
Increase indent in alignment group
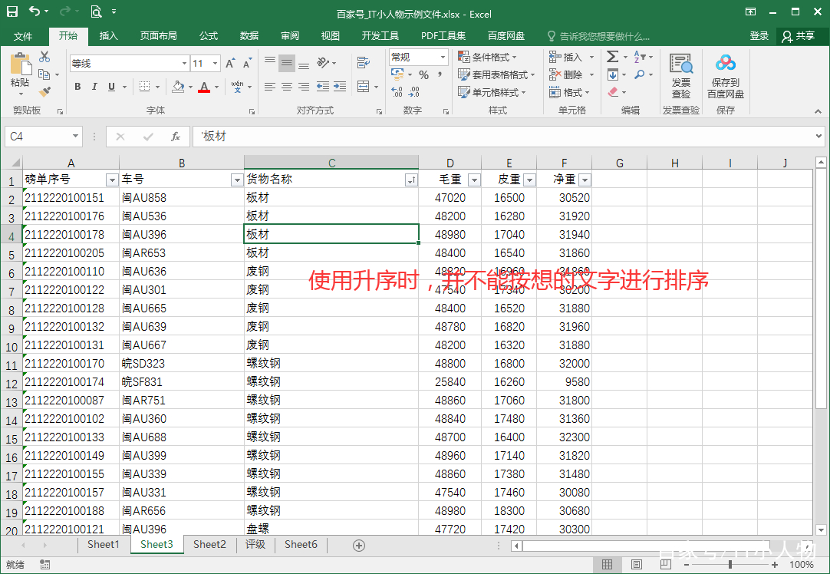point(340,86)
